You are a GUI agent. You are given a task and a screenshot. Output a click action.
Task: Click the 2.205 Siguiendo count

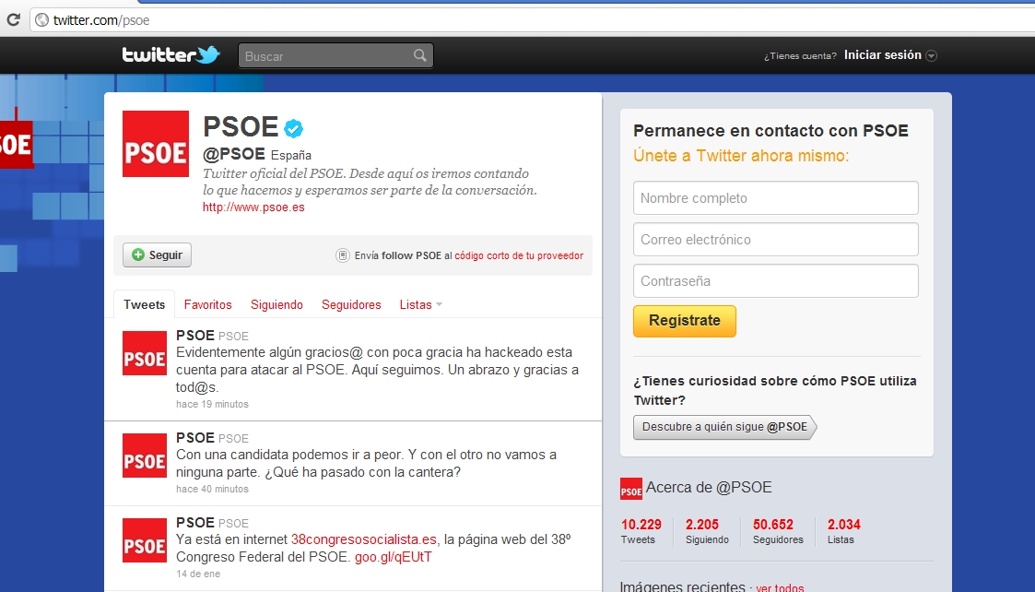707,530
